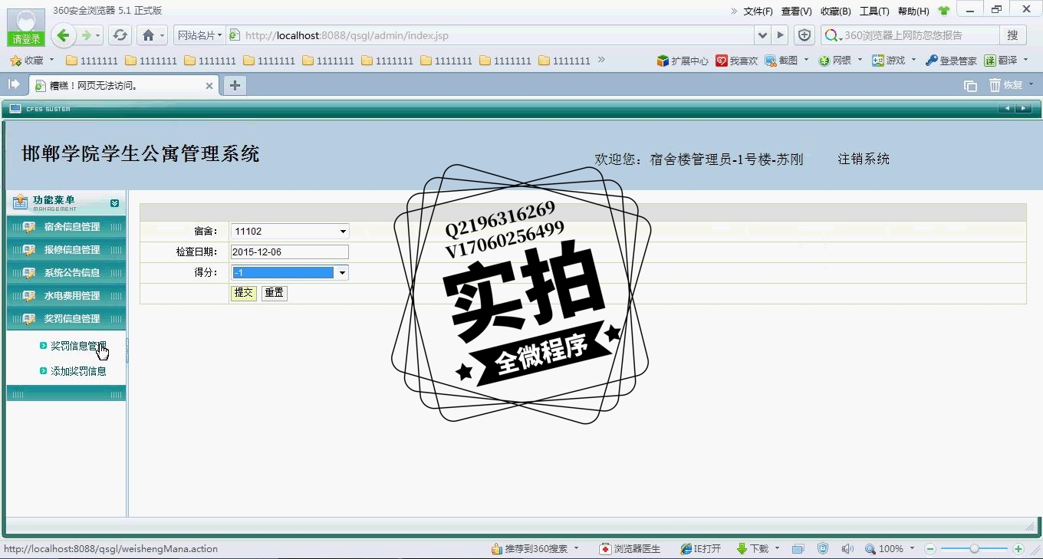
Task: Click the 添加奖罚信息 link
Action: click(x=78, y=371)
